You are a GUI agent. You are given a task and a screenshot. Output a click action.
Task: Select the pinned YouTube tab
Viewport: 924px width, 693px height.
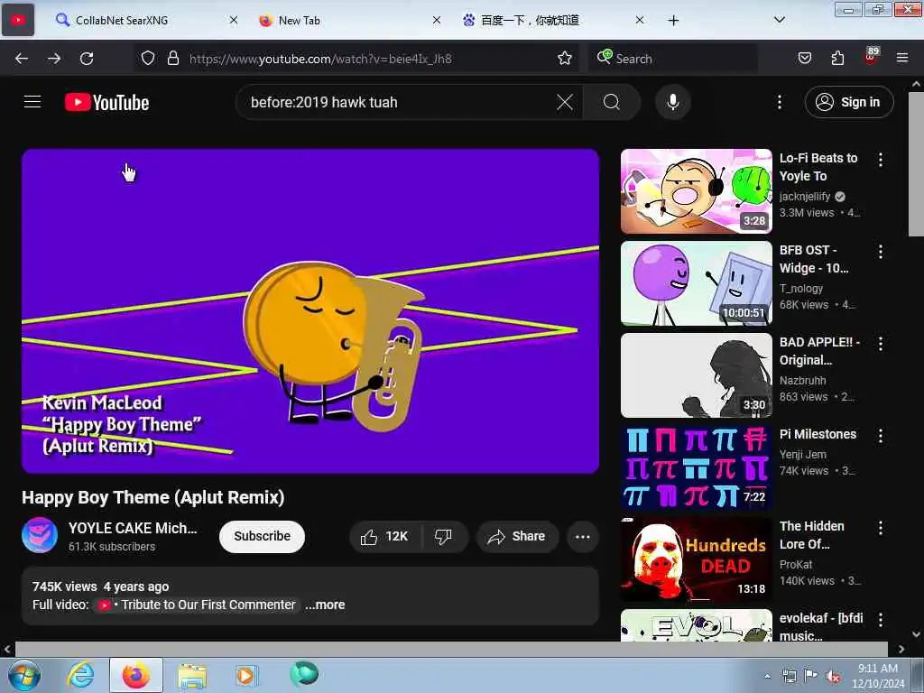tap(18, 21)
